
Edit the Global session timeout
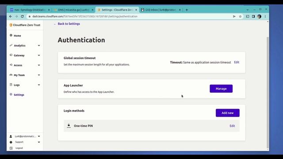(x=237, y=62)
